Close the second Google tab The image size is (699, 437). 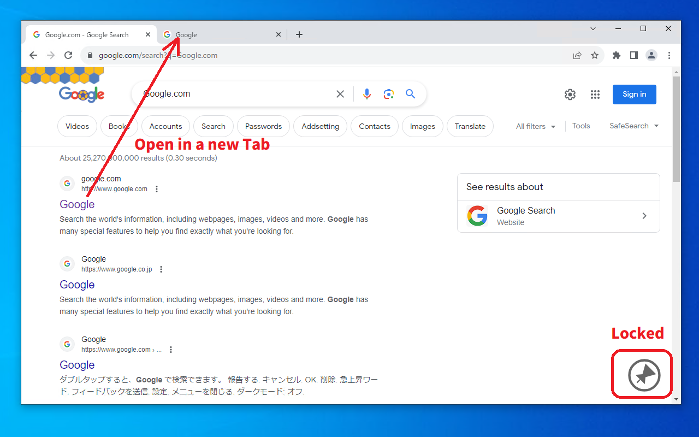click(x=278, y=34)
